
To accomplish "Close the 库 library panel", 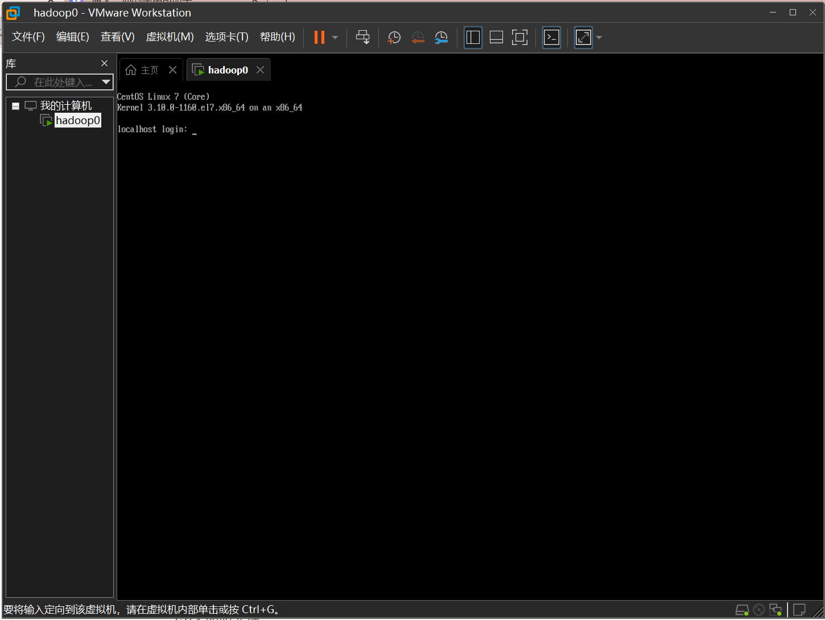I will 105,63.
